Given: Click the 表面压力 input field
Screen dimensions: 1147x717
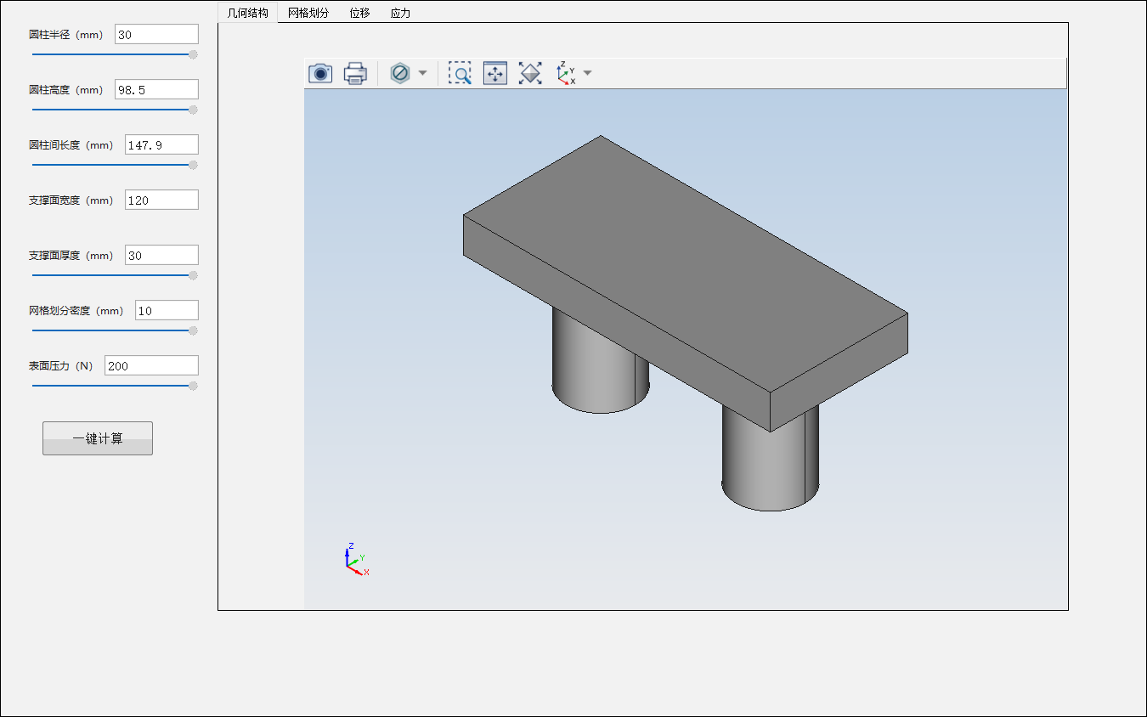Looking at the screenshot, I should [x=151, y=365].
